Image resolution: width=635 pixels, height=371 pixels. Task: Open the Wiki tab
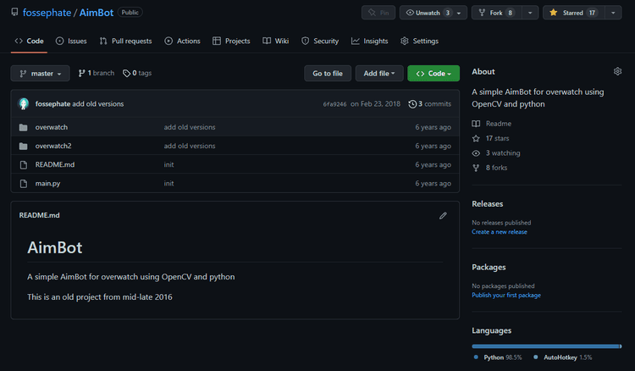coord(276,41)
